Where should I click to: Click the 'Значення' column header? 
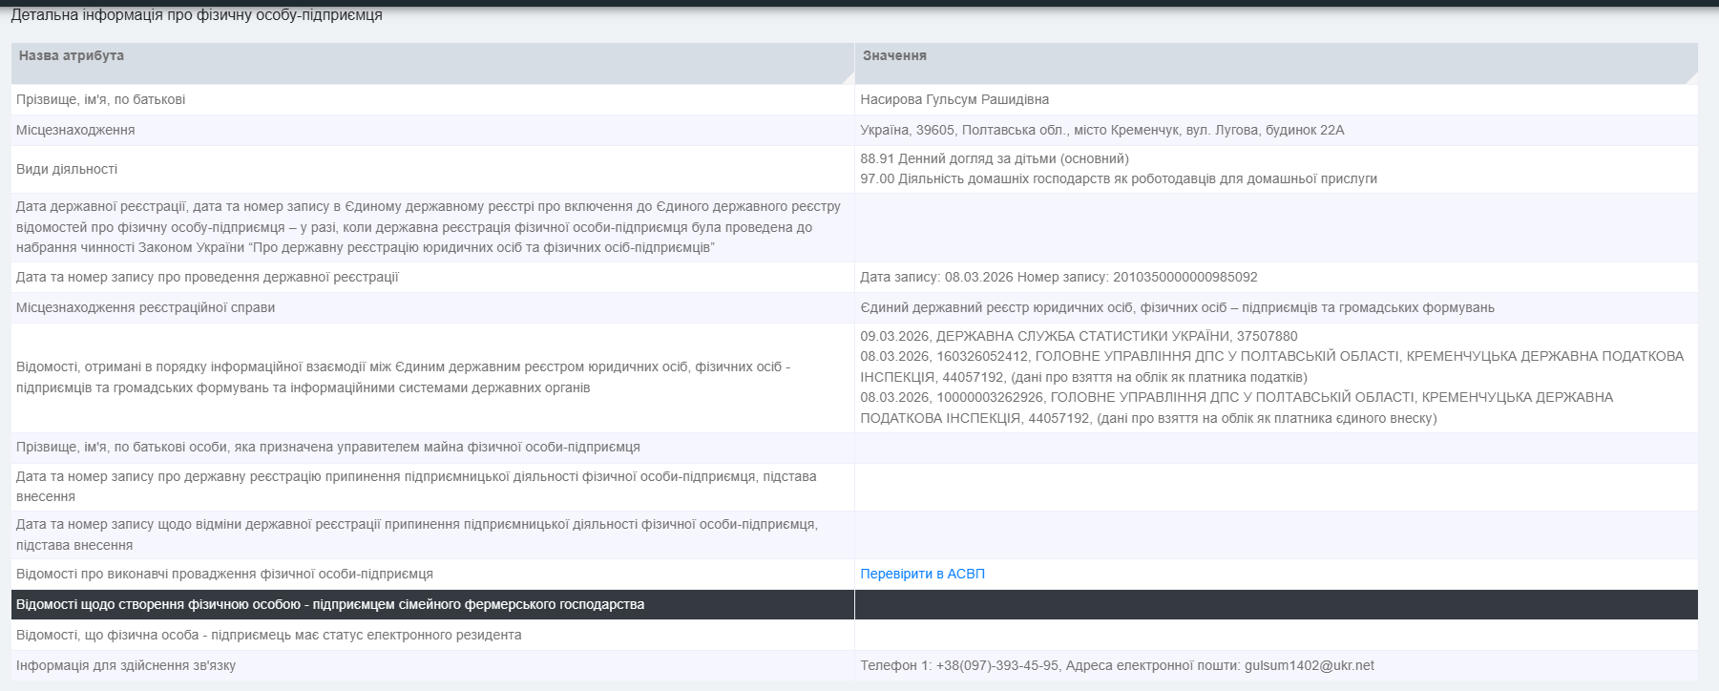894,56
